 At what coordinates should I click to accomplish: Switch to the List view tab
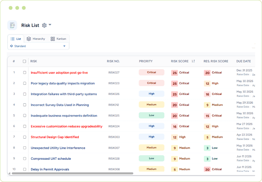click(x=16, y=39)
